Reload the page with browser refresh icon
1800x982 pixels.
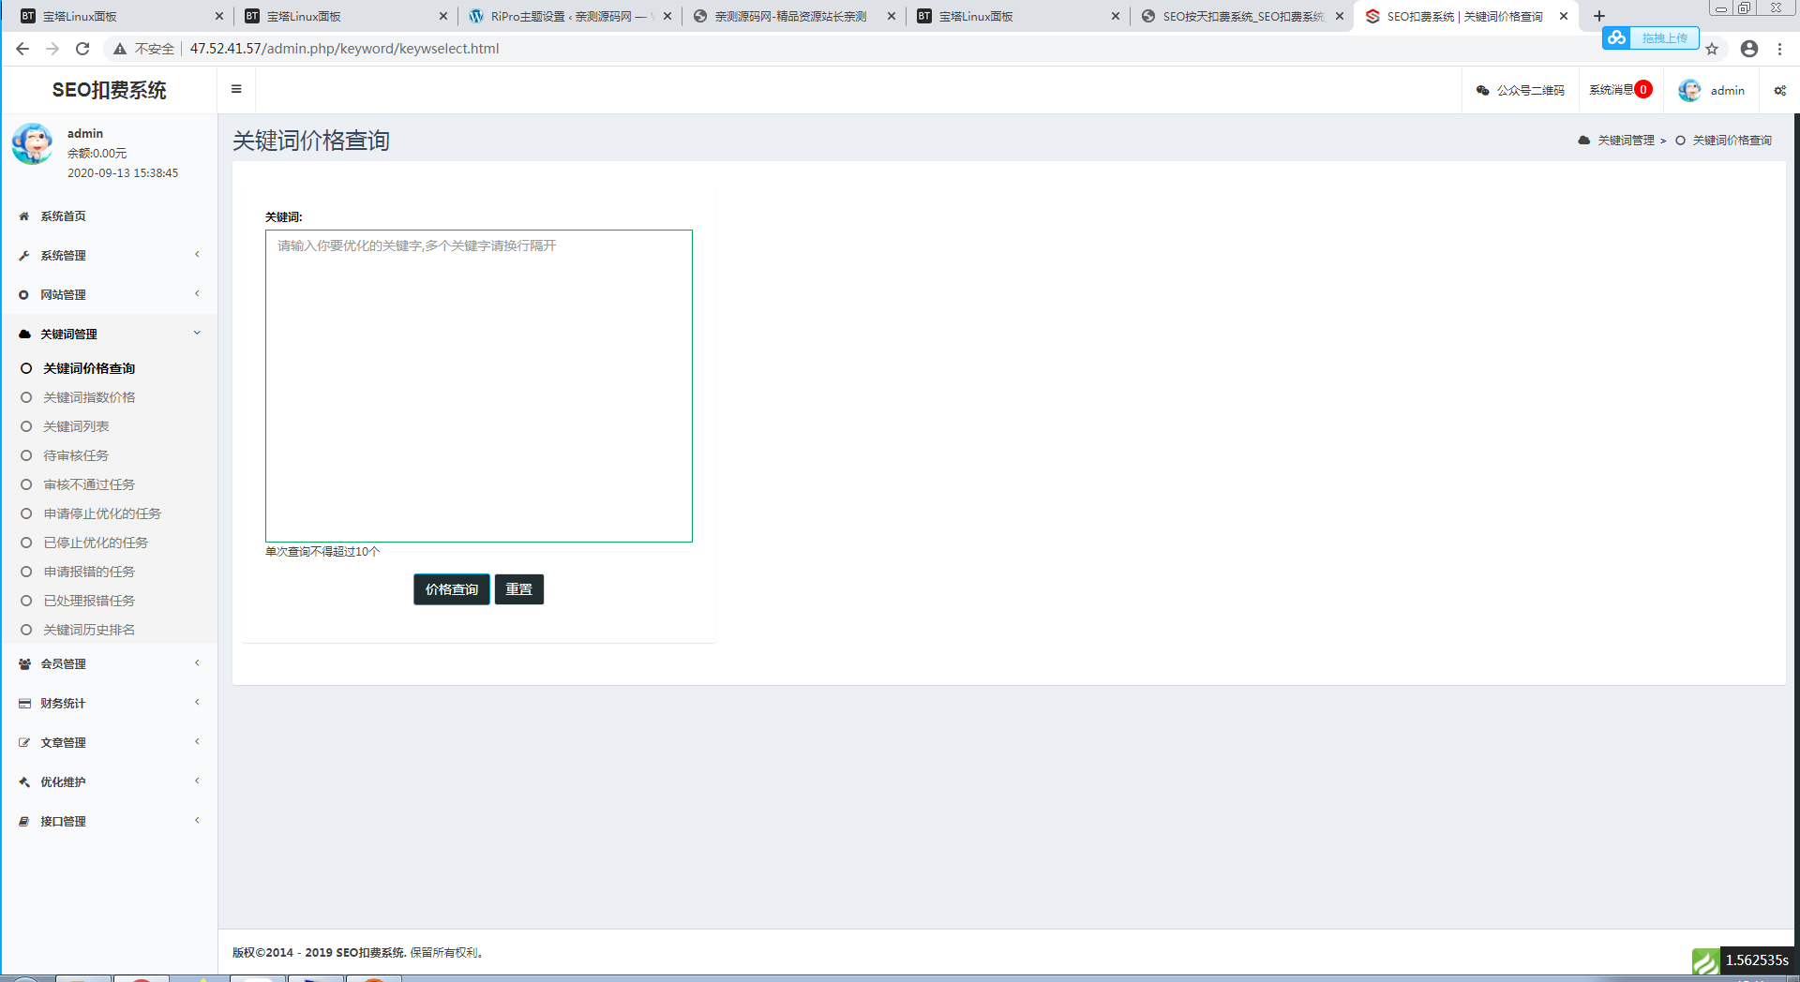(82, 49)
